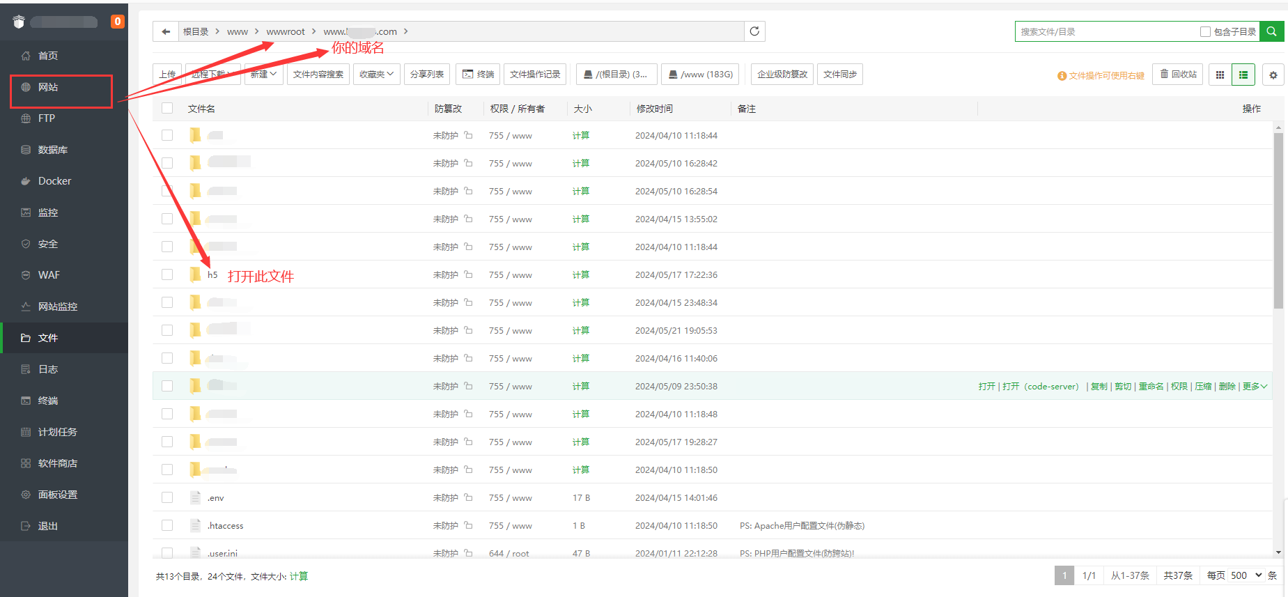Go to Database (数据库) in sidebar
Screen dimensions: 1288x597
[x=52, y=150]
